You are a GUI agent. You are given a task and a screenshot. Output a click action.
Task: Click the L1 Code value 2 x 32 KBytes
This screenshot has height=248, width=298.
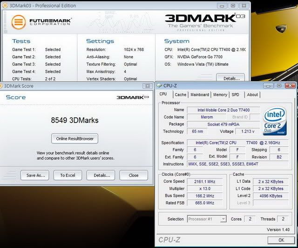tap(271, 189)
